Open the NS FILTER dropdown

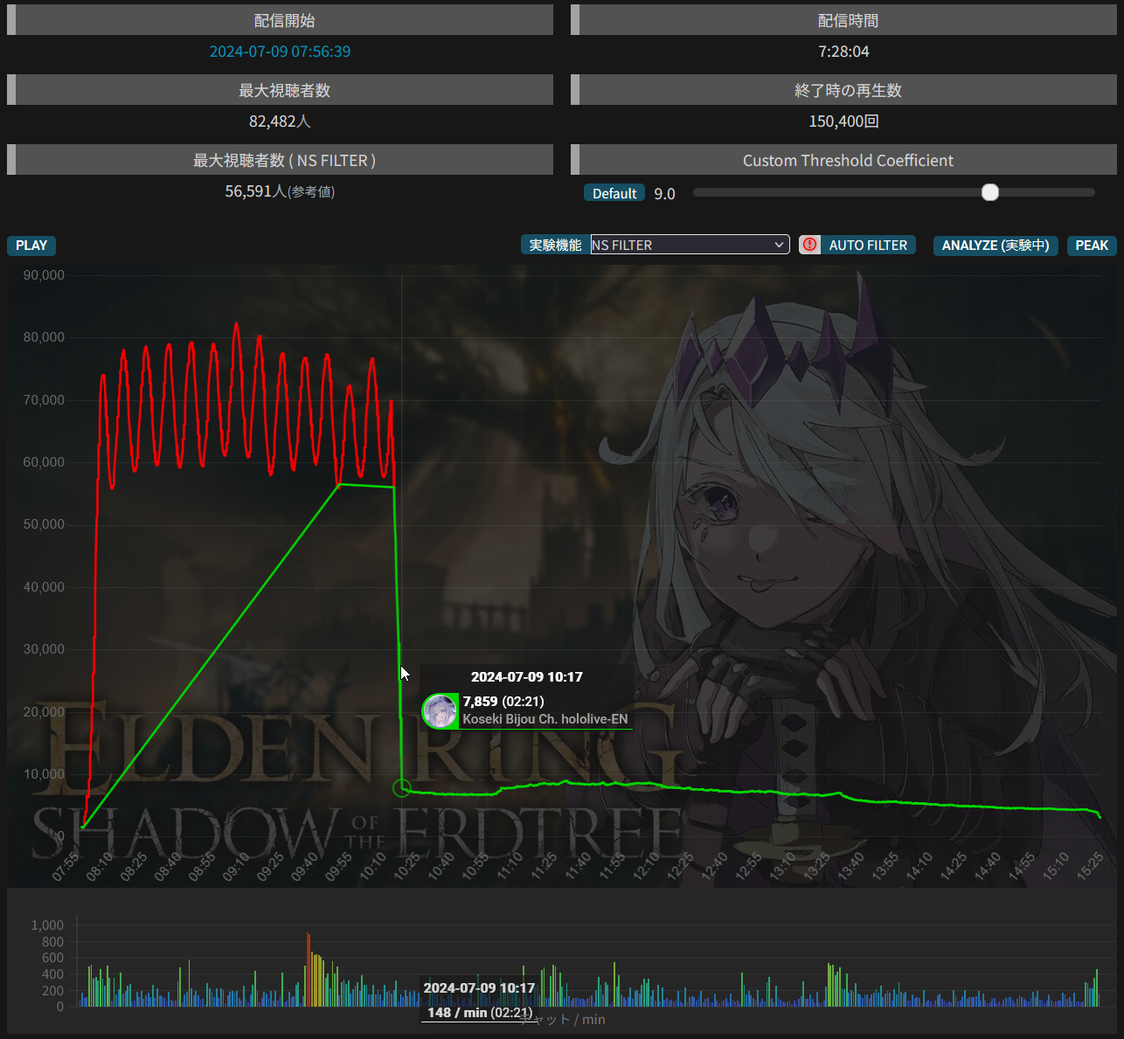[x=690, y=245]
